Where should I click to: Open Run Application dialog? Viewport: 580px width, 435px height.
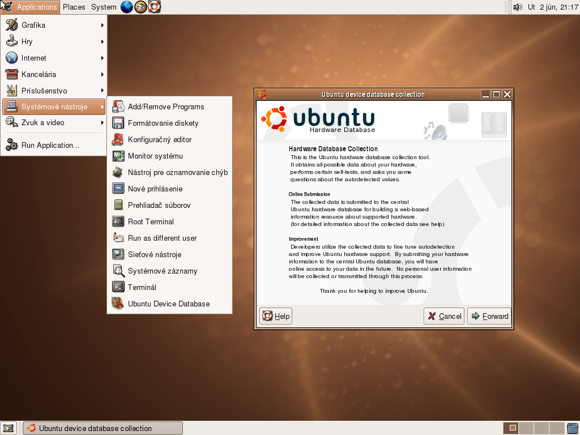[x=54, y=145]
